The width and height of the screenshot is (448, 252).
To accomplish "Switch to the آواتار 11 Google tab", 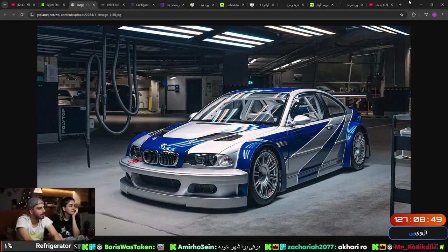I will (x=261, y=5).
